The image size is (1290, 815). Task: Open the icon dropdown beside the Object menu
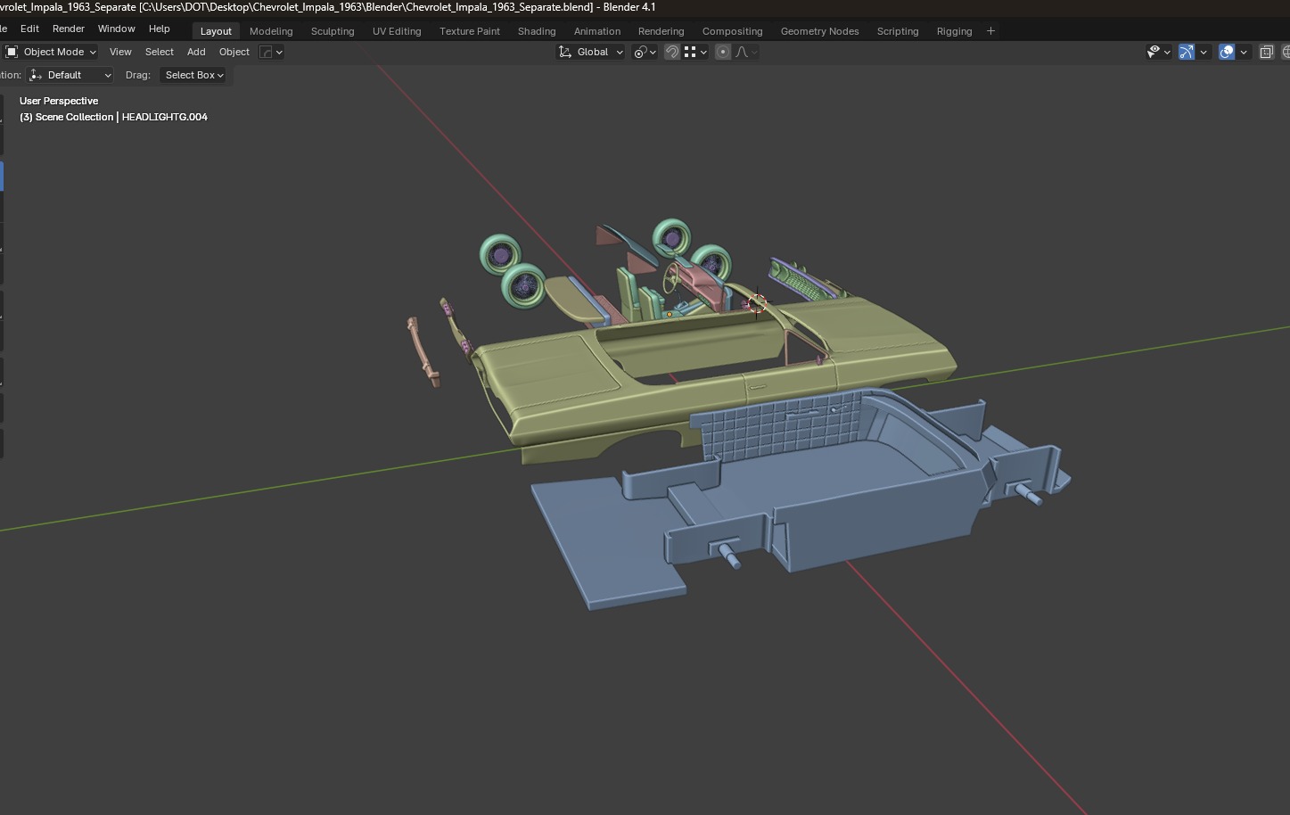point(271,52)
